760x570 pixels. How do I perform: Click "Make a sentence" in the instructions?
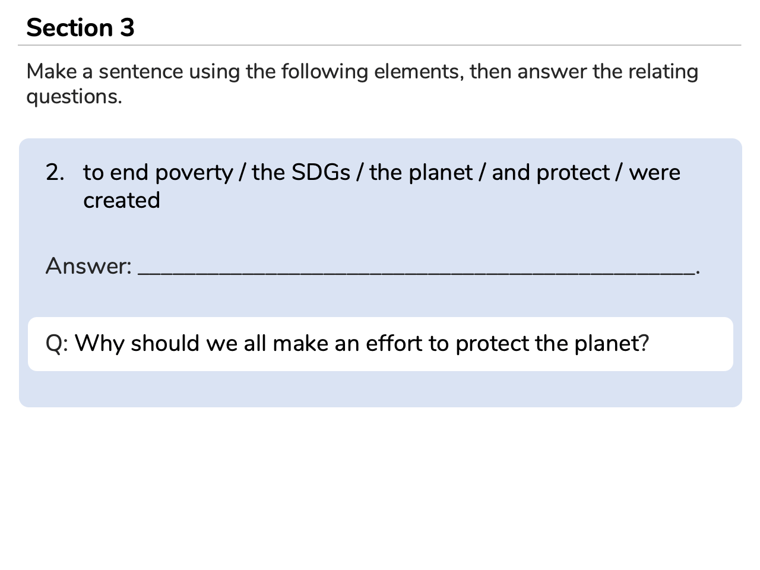coord(104,72)
